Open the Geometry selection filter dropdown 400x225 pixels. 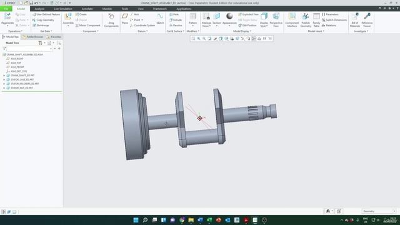click(379, 211)
